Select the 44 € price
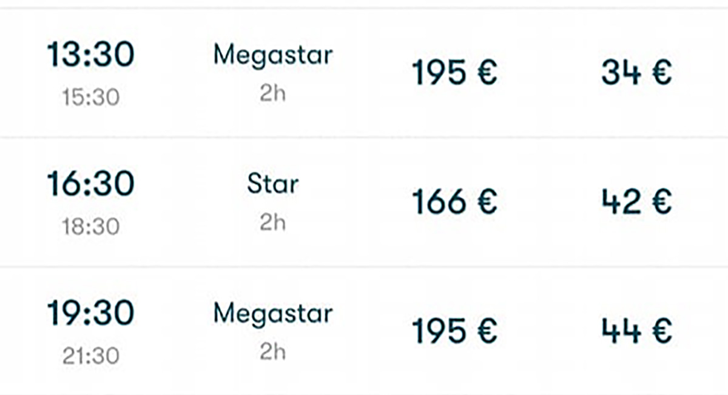This screenshot has width=728, height=395. tap(636, 331)
